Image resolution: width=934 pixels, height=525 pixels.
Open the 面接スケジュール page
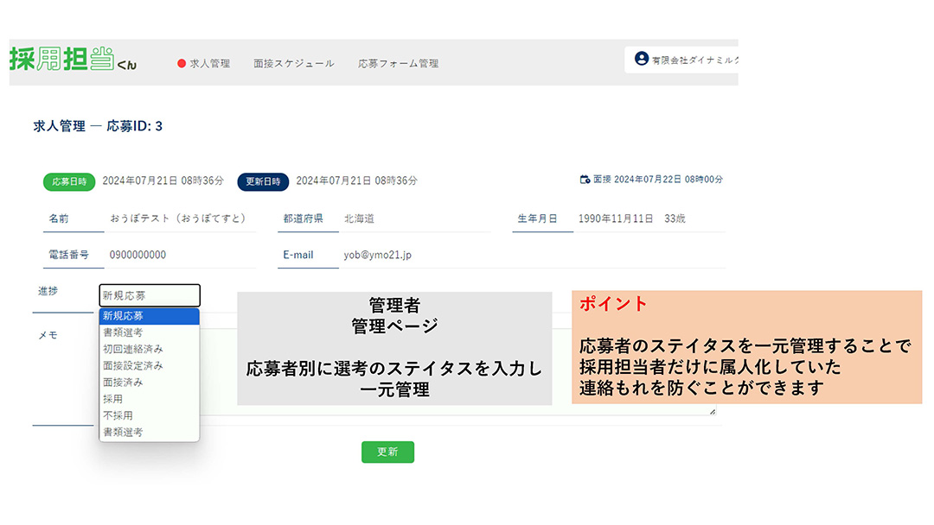point(292,63)
